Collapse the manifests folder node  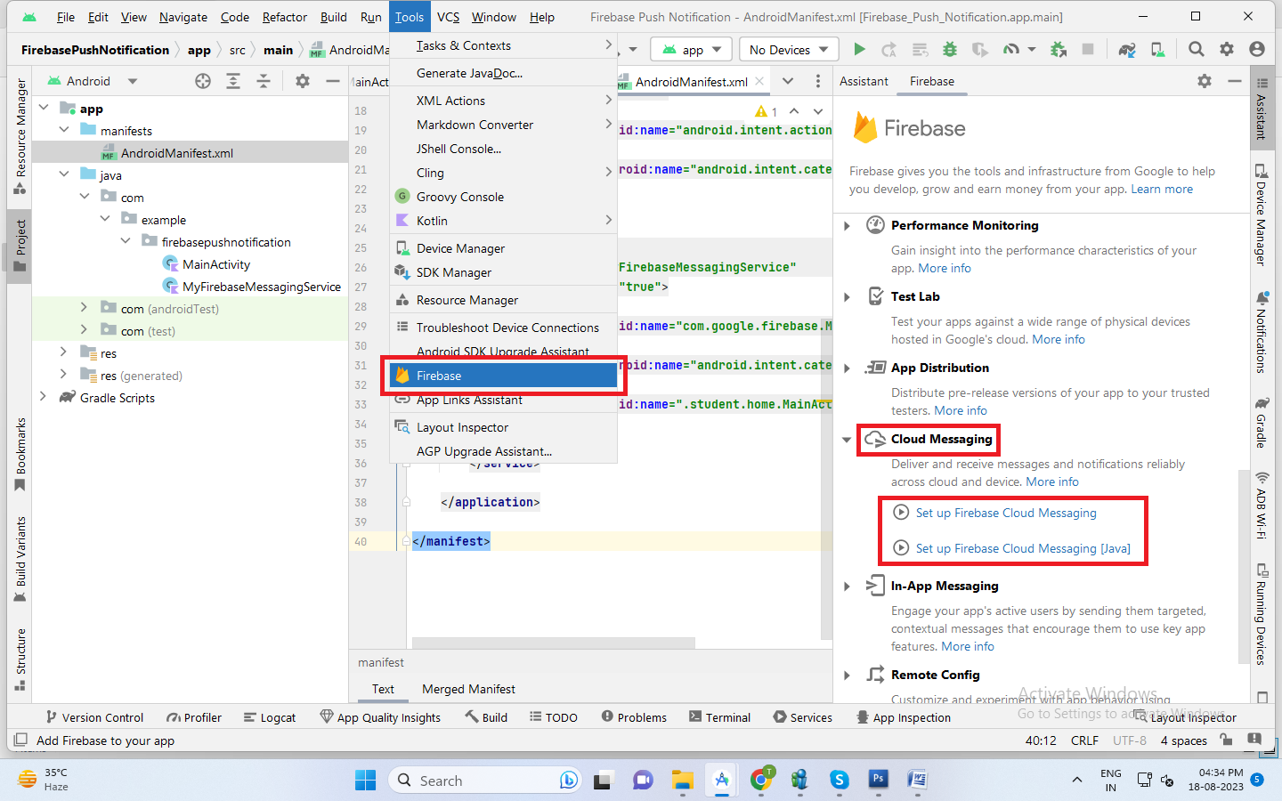click(64, 130)
